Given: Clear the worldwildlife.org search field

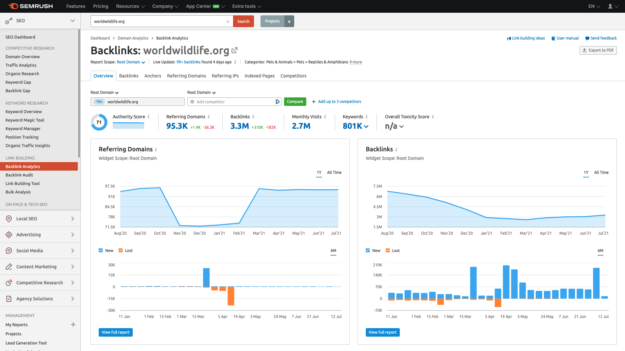Looking at the screenshot, I should 228,21.
